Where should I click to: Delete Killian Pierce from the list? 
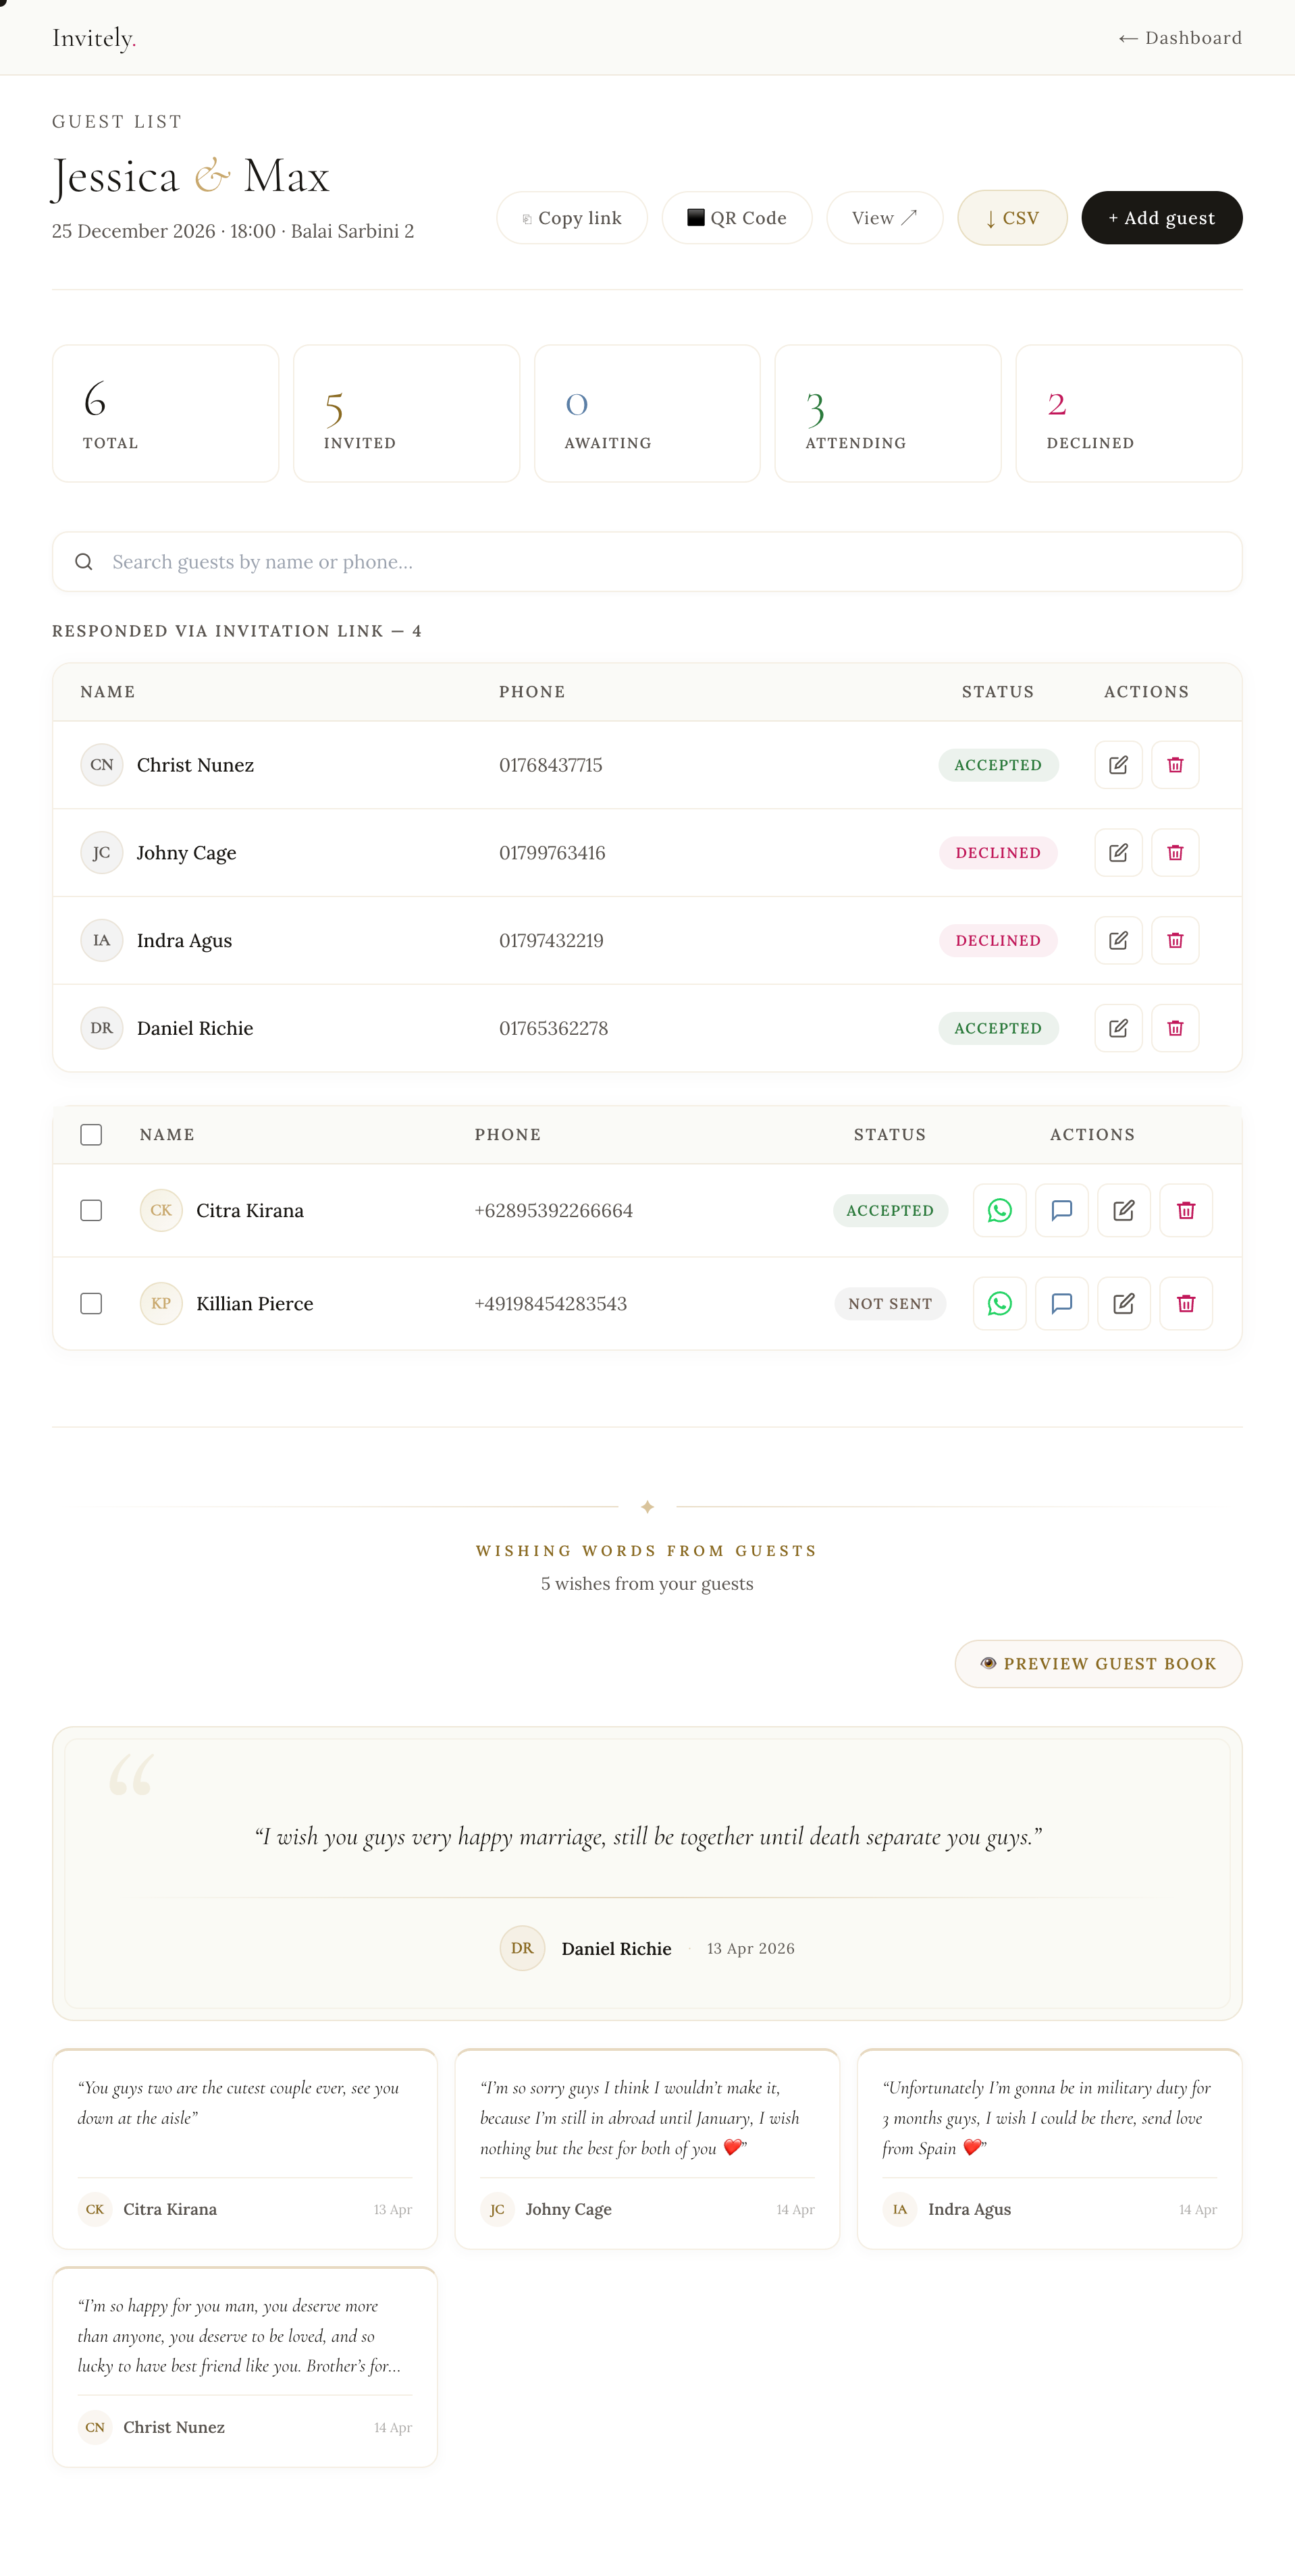1185,1303
